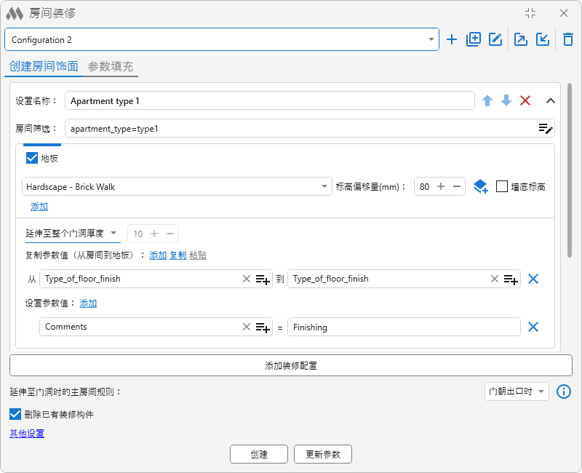Viewport: 582px width, 473px height.
Task: Open the room filter editor icon
Action: pyautogui.click(x=545, y=129)
